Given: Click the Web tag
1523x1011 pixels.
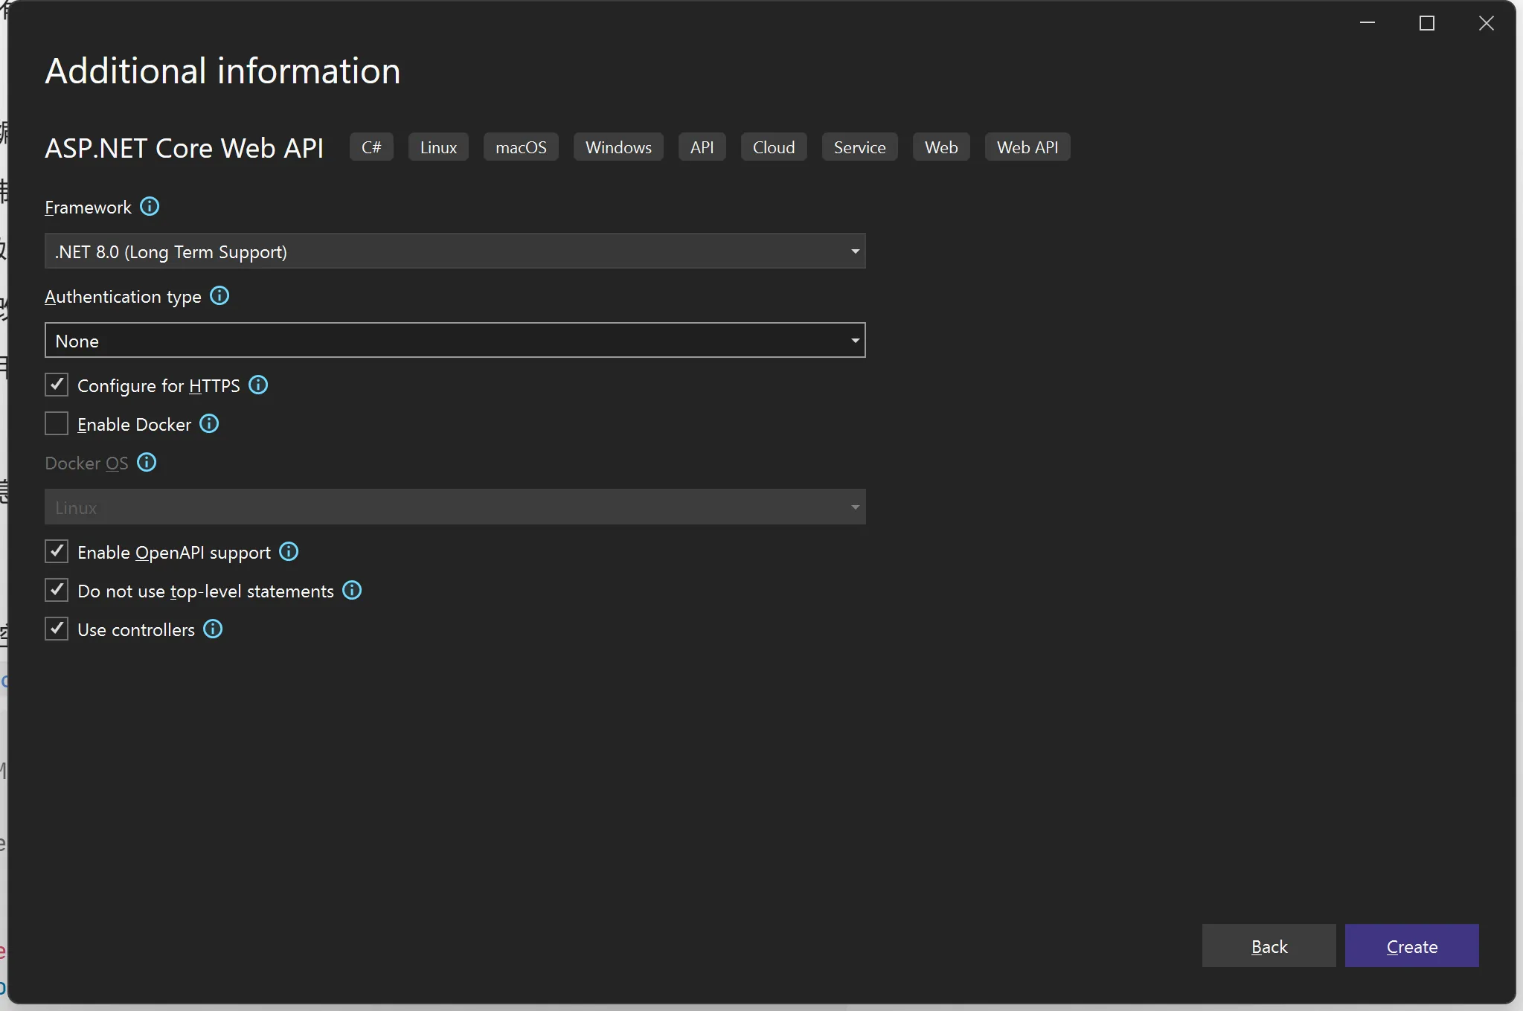Looking at the screenshot, I should 941,147.
